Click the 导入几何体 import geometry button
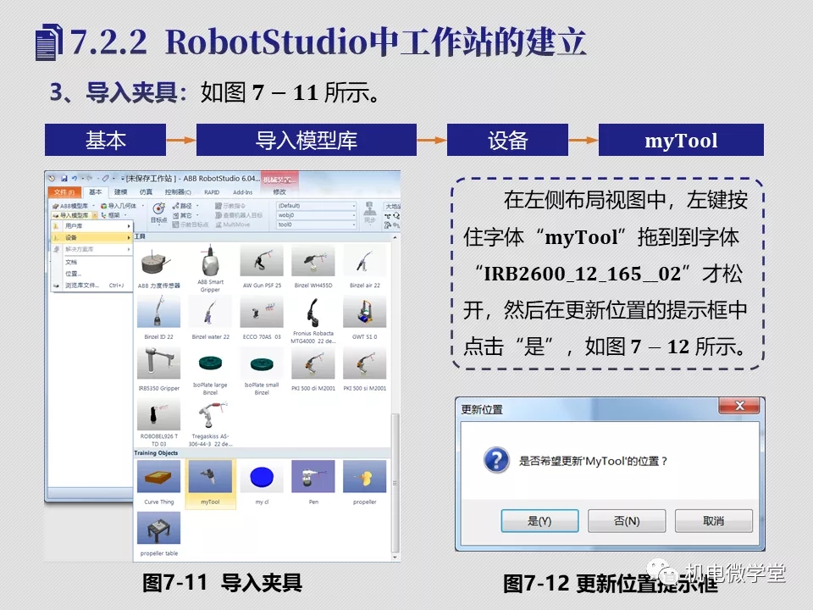Image resolution: width=813 pixels, height=610 pixels. (x=122, y=206)
